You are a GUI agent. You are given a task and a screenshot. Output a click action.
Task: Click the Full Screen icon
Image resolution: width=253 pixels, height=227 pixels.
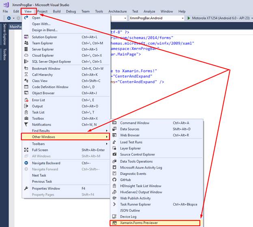point(26,150)
